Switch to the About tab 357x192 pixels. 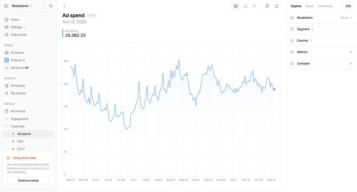[309, 6]
